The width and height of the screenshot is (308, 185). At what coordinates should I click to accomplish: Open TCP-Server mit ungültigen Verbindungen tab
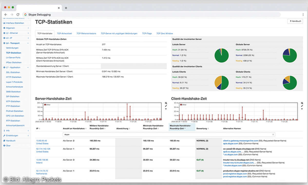119,33
